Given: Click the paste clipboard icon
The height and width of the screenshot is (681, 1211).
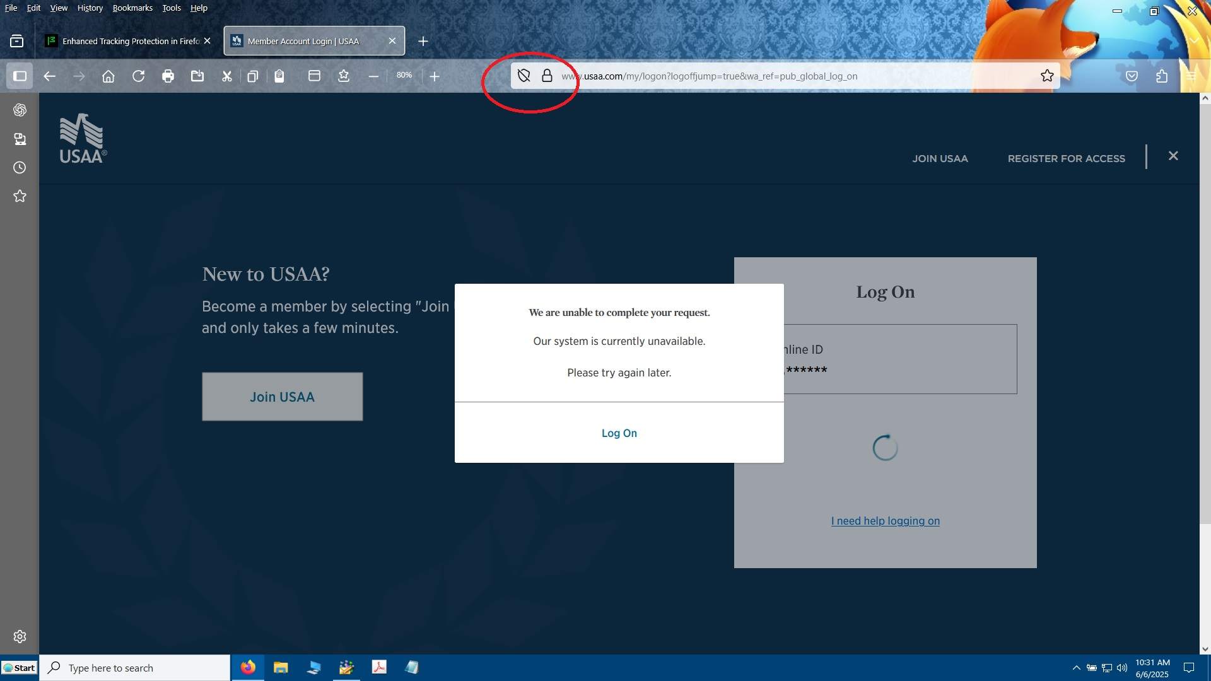Looking at the screenshot, I should (279, 76).
